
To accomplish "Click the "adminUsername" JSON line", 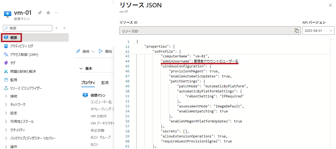I will [x=200, y=61].
